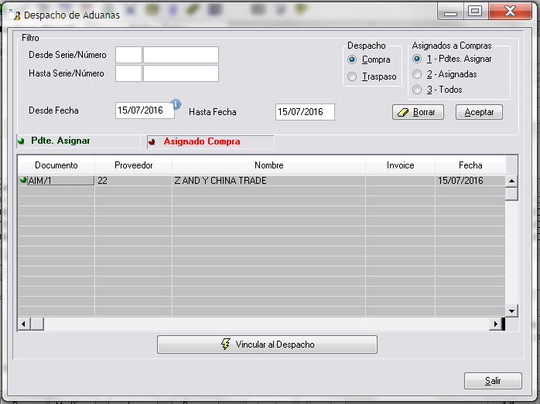Click the Fecha column header
Image resolution: width=540 pixels, height=404 pixels.
click(470, 165)
